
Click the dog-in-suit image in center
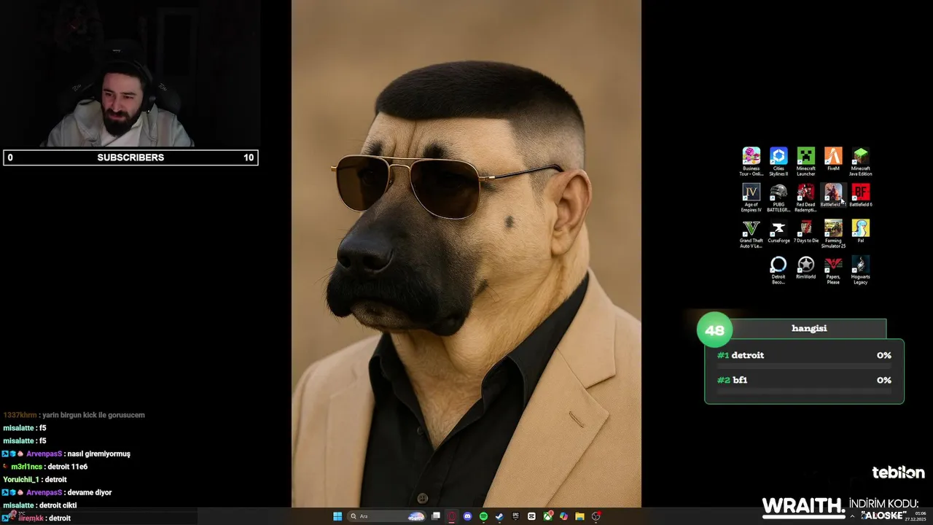tap(466, 253)
